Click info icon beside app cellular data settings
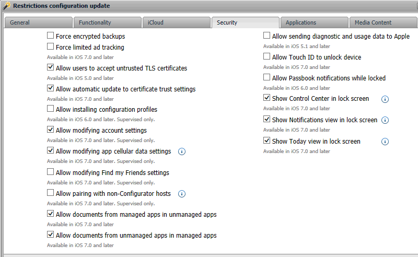Screen dimensions: 418x257 pyautogui.click(x=182, y=151)
